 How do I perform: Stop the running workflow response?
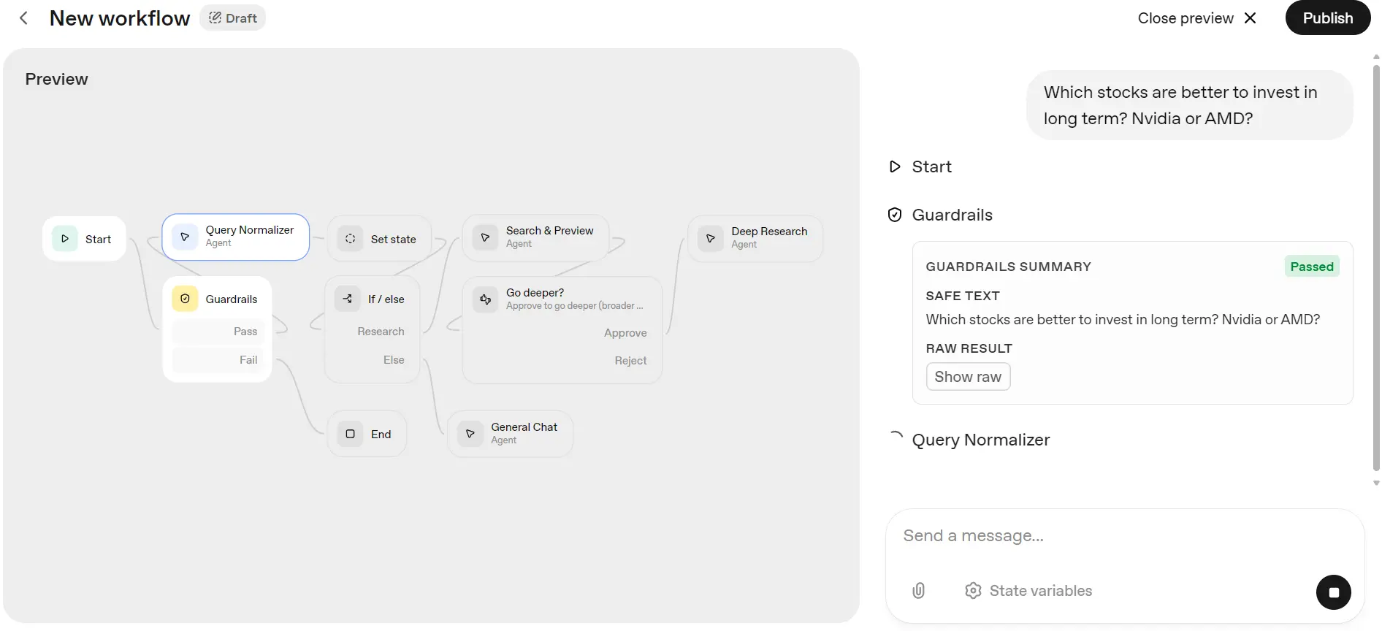(1333, 592)
